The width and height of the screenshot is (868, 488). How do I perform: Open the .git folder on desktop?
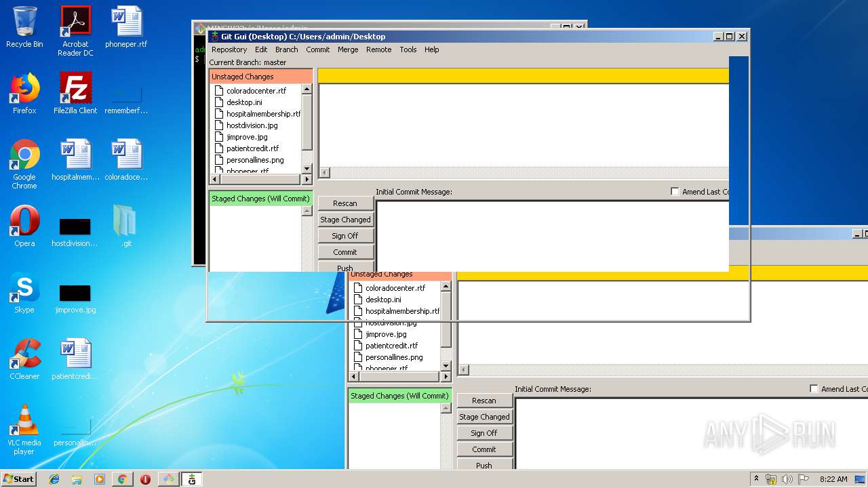tap(126, 226)
